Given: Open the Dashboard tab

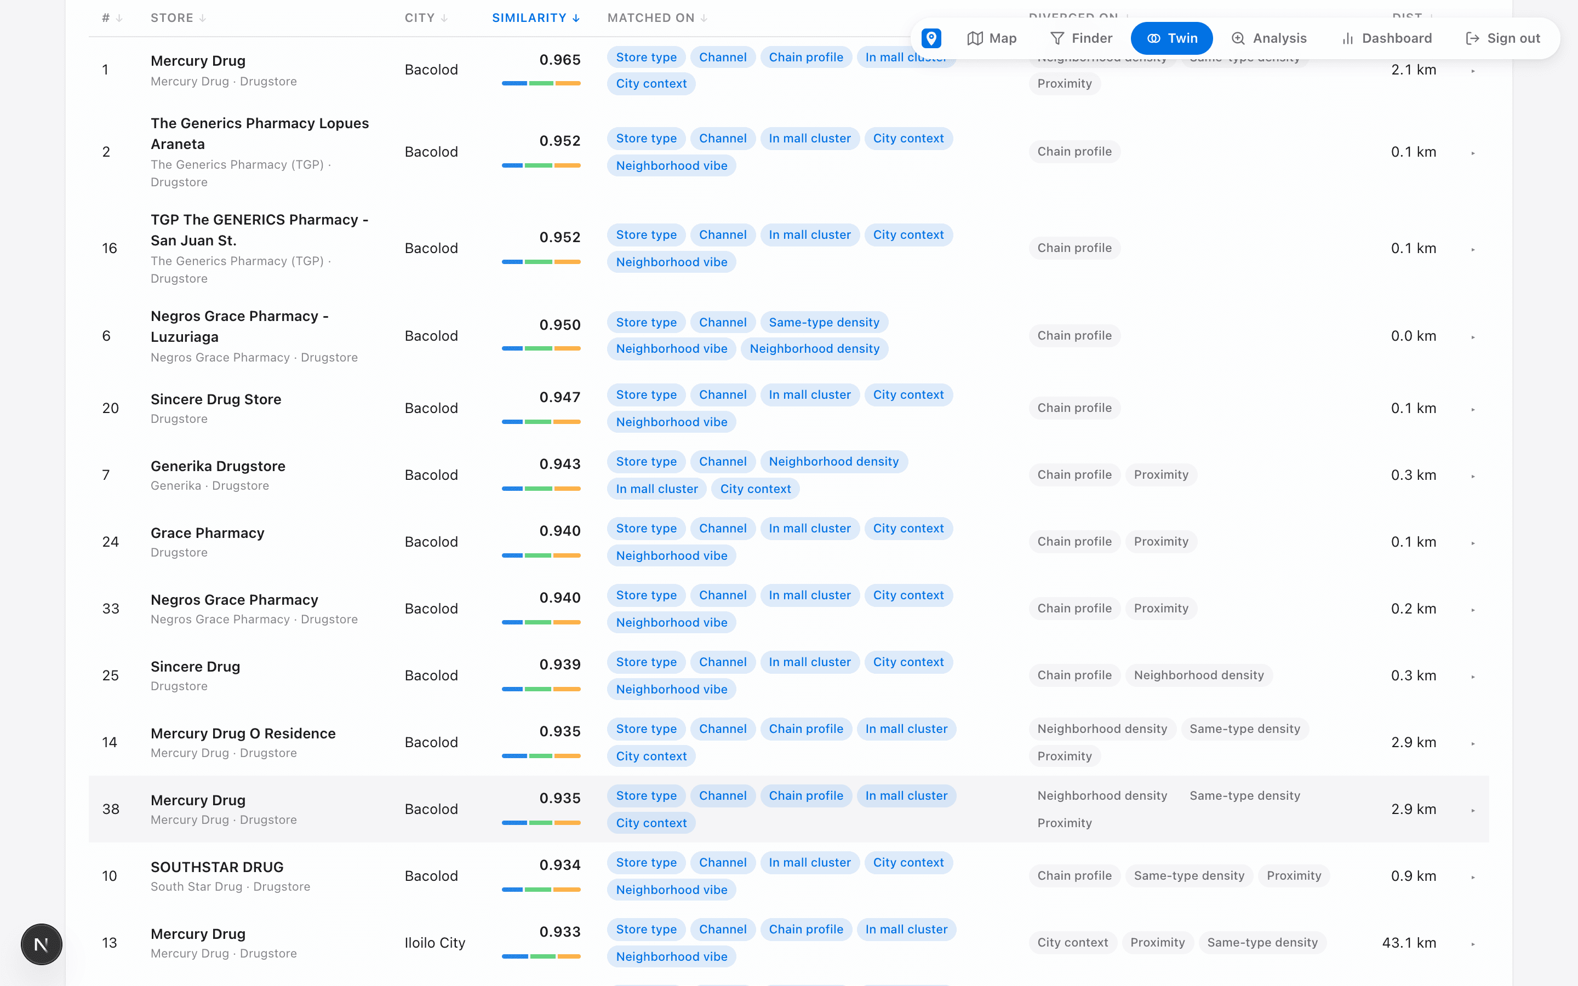Looking at the screenshot, I should pos(1387,38).
